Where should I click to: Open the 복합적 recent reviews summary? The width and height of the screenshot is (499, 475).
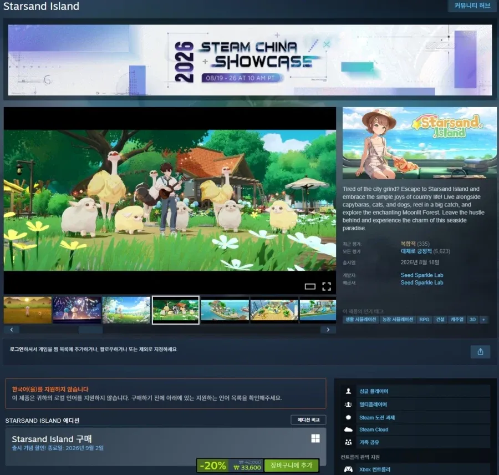[408, 244]
